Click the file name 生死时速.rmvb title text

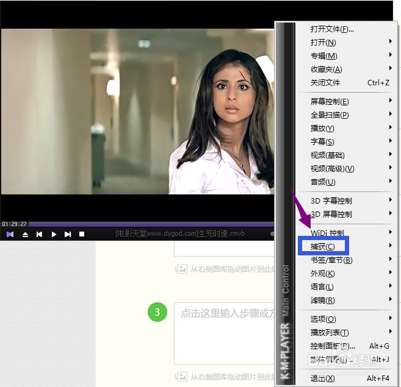point(180,233)
